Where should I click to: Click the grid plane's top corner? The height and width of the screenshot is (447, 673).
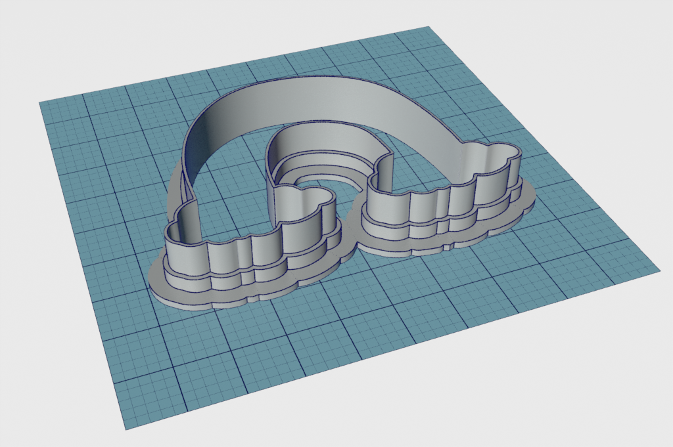(x=429, y=28)
